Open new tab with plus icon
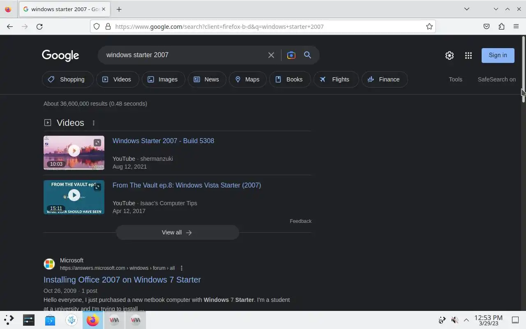 (x=119, y=9)
